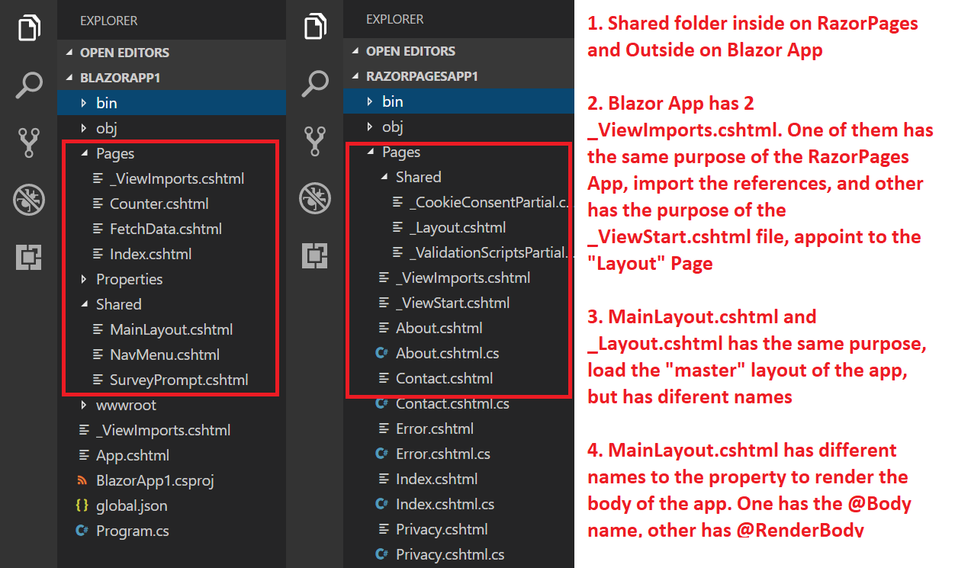Open Extensions icon in BlazorApp1 activity bar
The image size is (955, 568).
tap(29, 258)
